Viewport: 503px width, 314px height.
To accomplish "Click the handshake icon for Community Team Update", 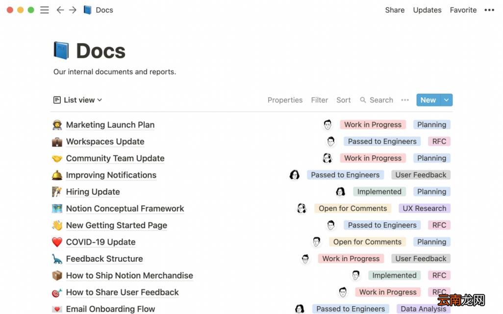I will click(57, 158).
